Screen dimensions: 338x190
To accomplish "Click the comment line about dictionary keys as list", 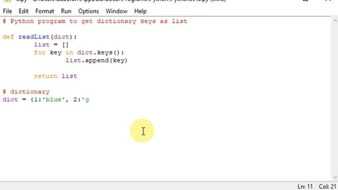I will 95,21.
